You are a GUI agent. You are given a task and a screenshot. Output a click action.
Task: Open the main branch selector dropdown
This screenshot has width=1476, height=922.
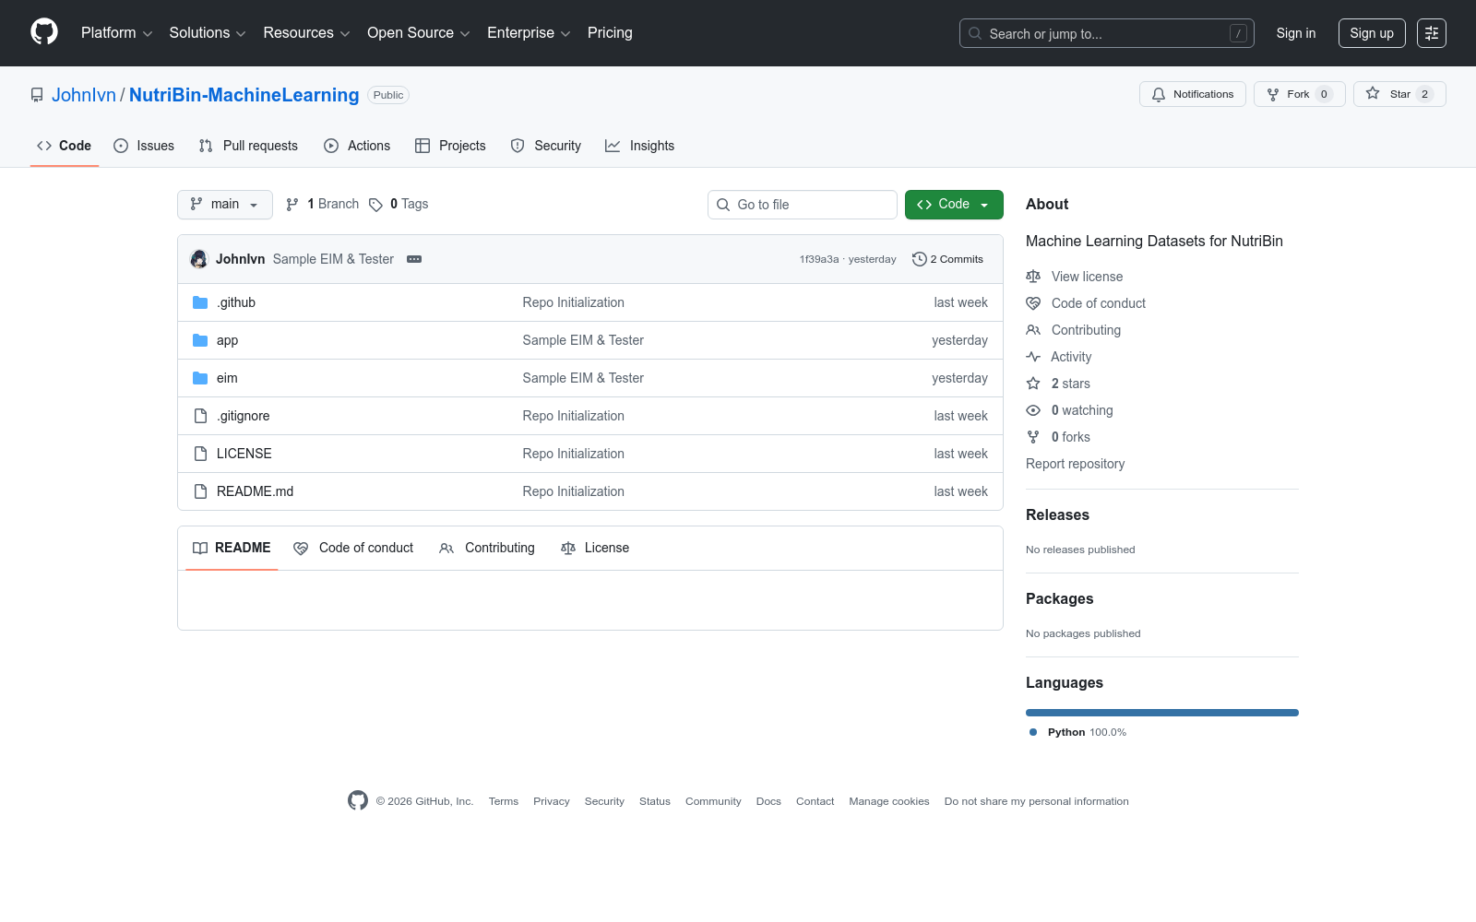(225, 205)
